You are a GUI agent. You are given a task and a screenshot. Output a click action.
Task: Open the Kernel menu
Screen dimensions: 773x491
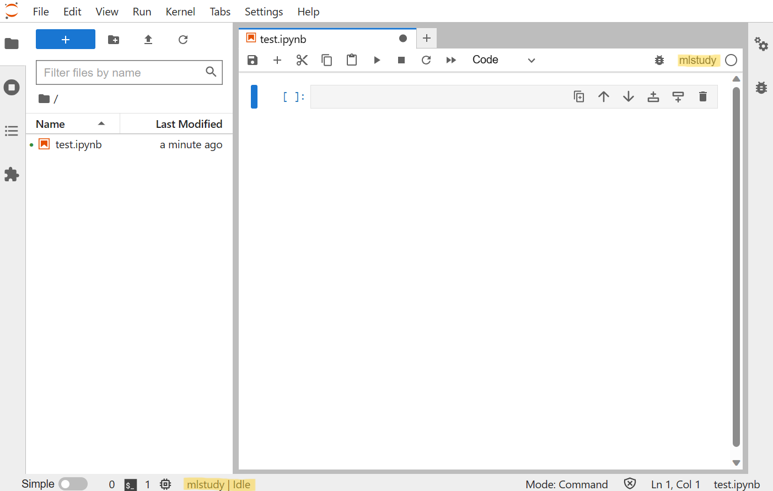click(180, 12)
